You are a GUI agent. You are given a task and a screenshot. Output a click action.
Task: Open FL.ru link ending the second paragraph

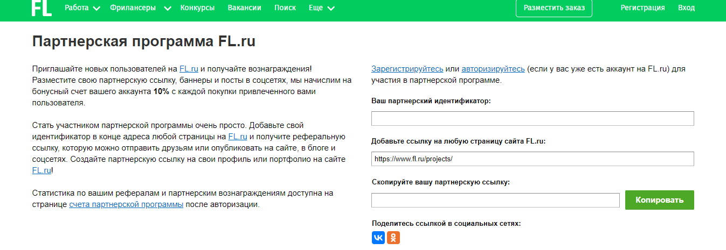(x=42, y=170)
